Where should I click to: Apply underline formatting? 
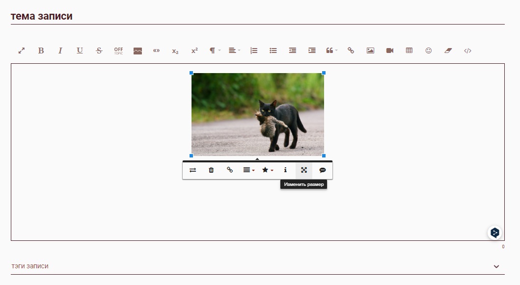pos(80,51)
